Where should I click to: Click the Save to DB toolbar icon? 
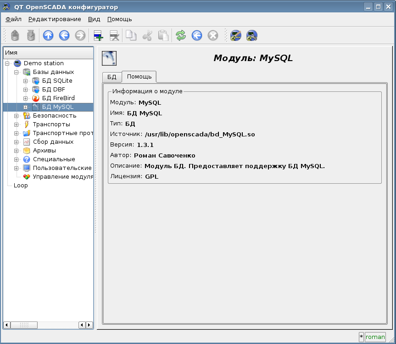31,35
